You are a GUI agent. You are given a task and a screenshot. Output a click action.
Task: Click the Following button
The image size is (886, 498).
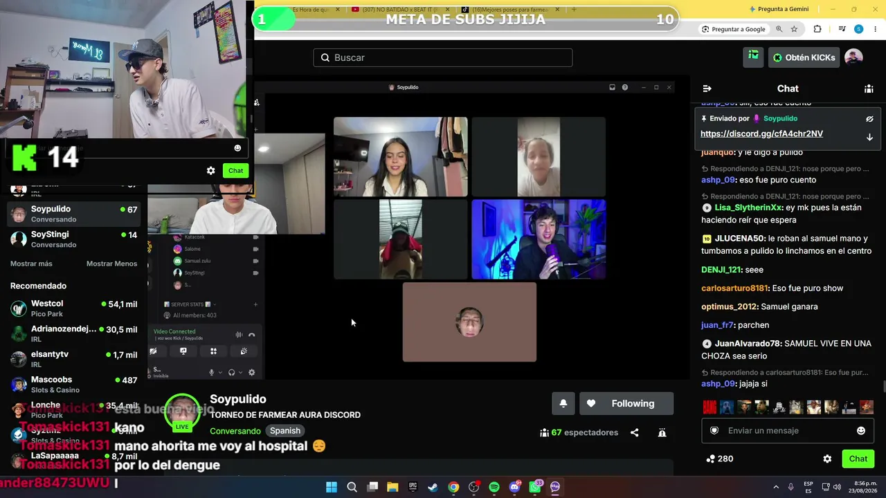(626, 404)
